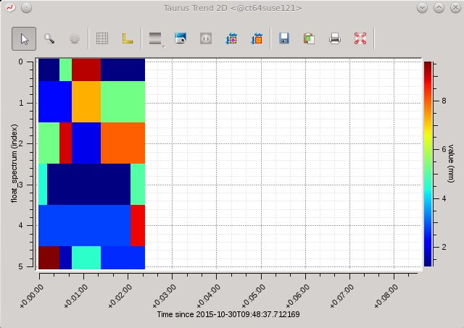Viewport: 464px width, 328px height.
Task: Click the disabled gear settings icon
Action: coord(74,38)
